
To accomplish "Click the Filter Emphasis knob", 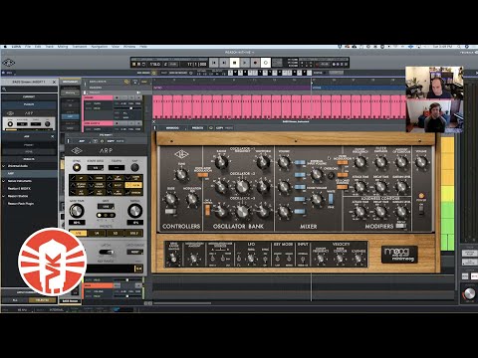I will [x=380, y=162].
